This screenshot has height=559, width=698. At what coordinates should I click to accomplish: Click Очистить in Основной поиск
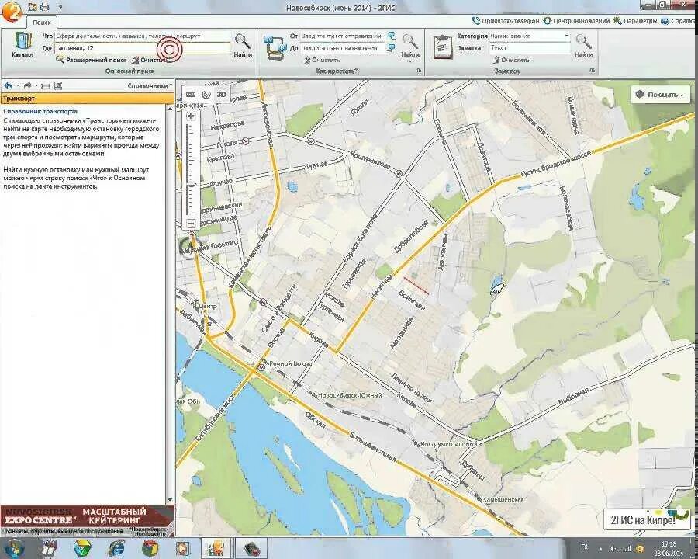tap(150, 60)
